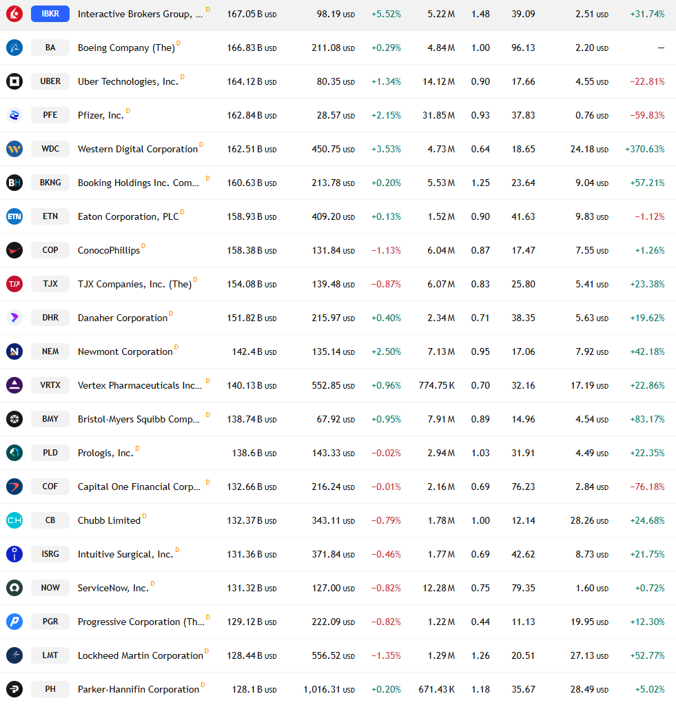Click the +370.63% growth value

tap(644, 150)
